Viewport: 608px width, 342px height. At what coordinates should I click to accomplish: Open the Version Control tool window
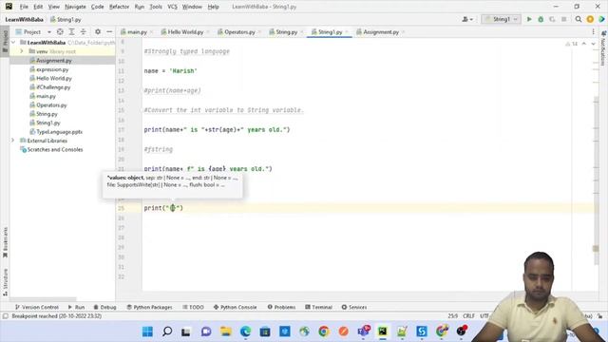tap(37, 307)
